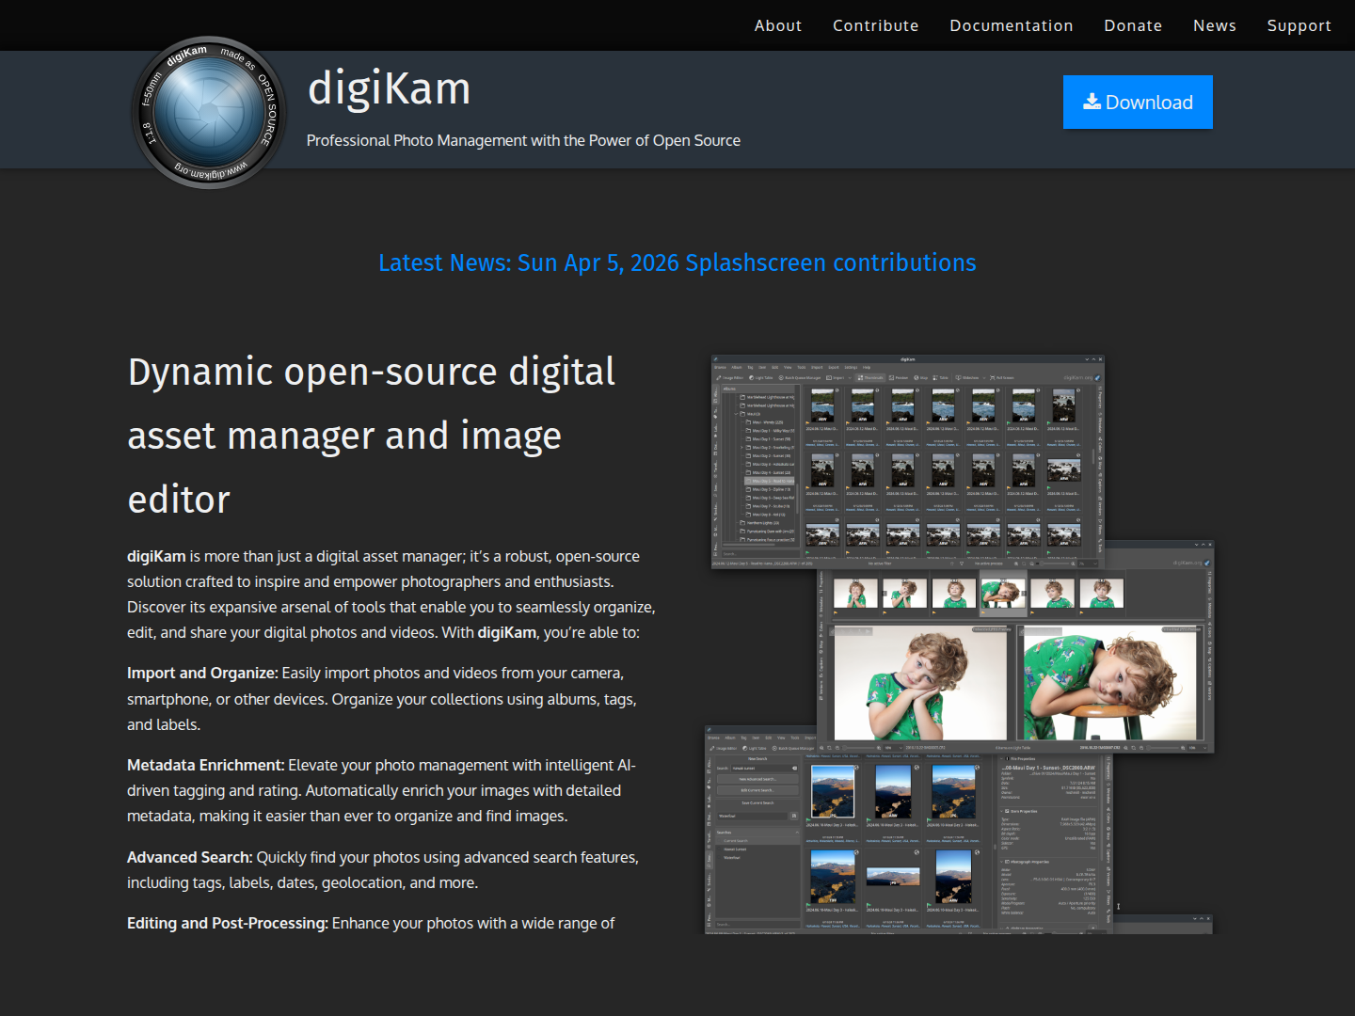Click the 'Editing and Post-Processing:' bold text
The image size is (1355, 1016).
tap(228, 924)
